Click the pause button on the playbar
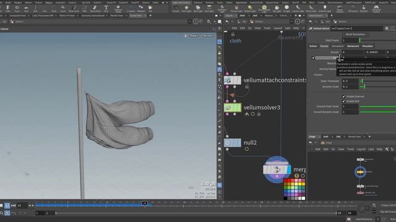Viewport: 396px width, 222px height. [x=7, y=205]
